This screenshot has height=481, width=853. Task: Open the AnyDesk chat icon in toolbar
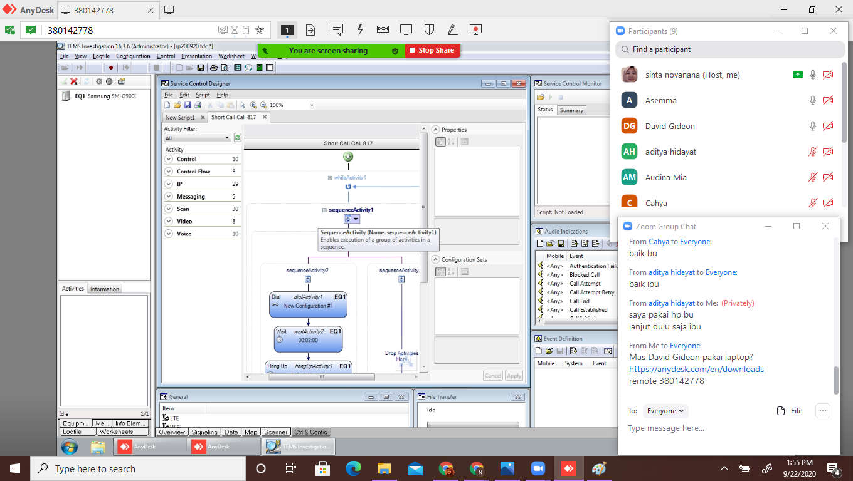(x=336, y=29)
